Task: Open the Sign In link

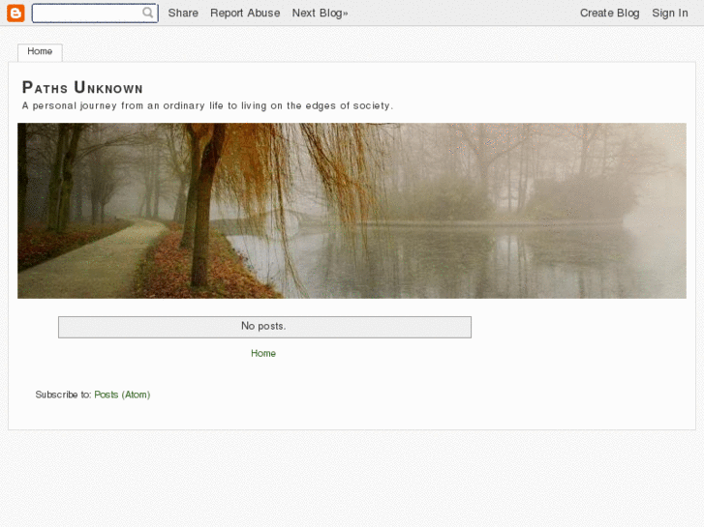Action: 670,13
